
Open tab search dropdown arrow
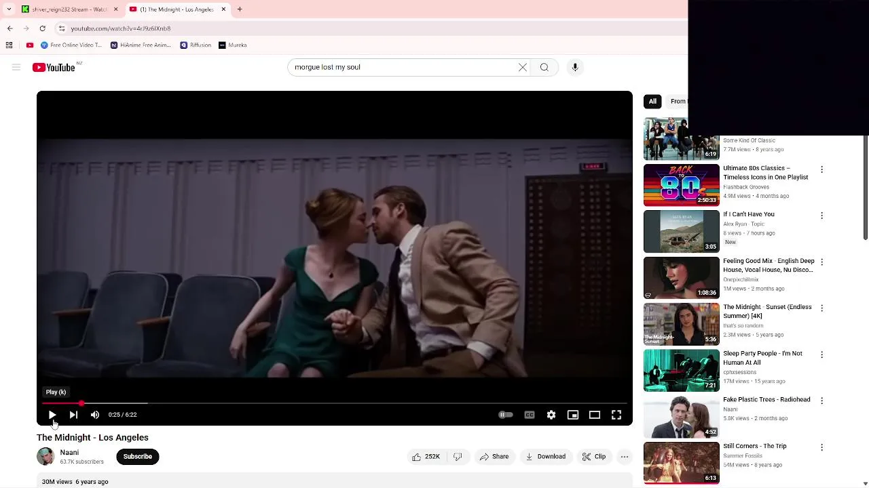pyautogui.click(x=9, y=9)
